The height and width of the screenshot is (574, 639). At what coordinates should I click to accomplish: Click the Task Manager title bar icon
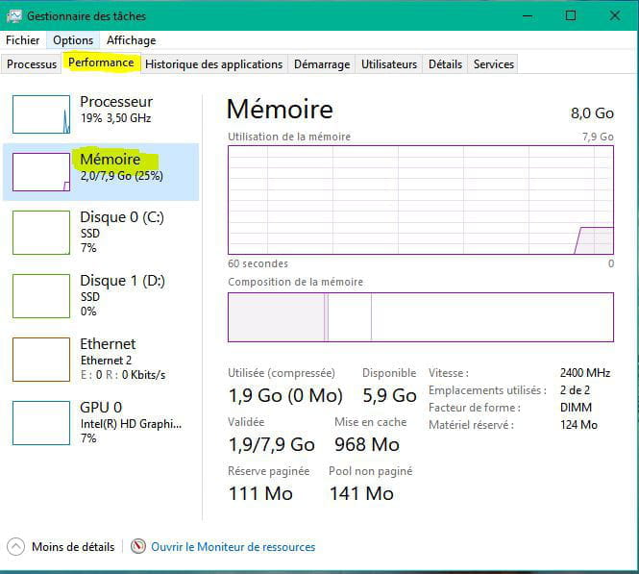[14, 15]
